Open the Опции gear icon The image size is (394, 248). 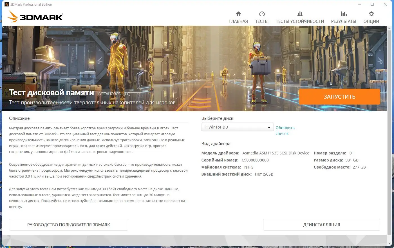coord(371,14)
